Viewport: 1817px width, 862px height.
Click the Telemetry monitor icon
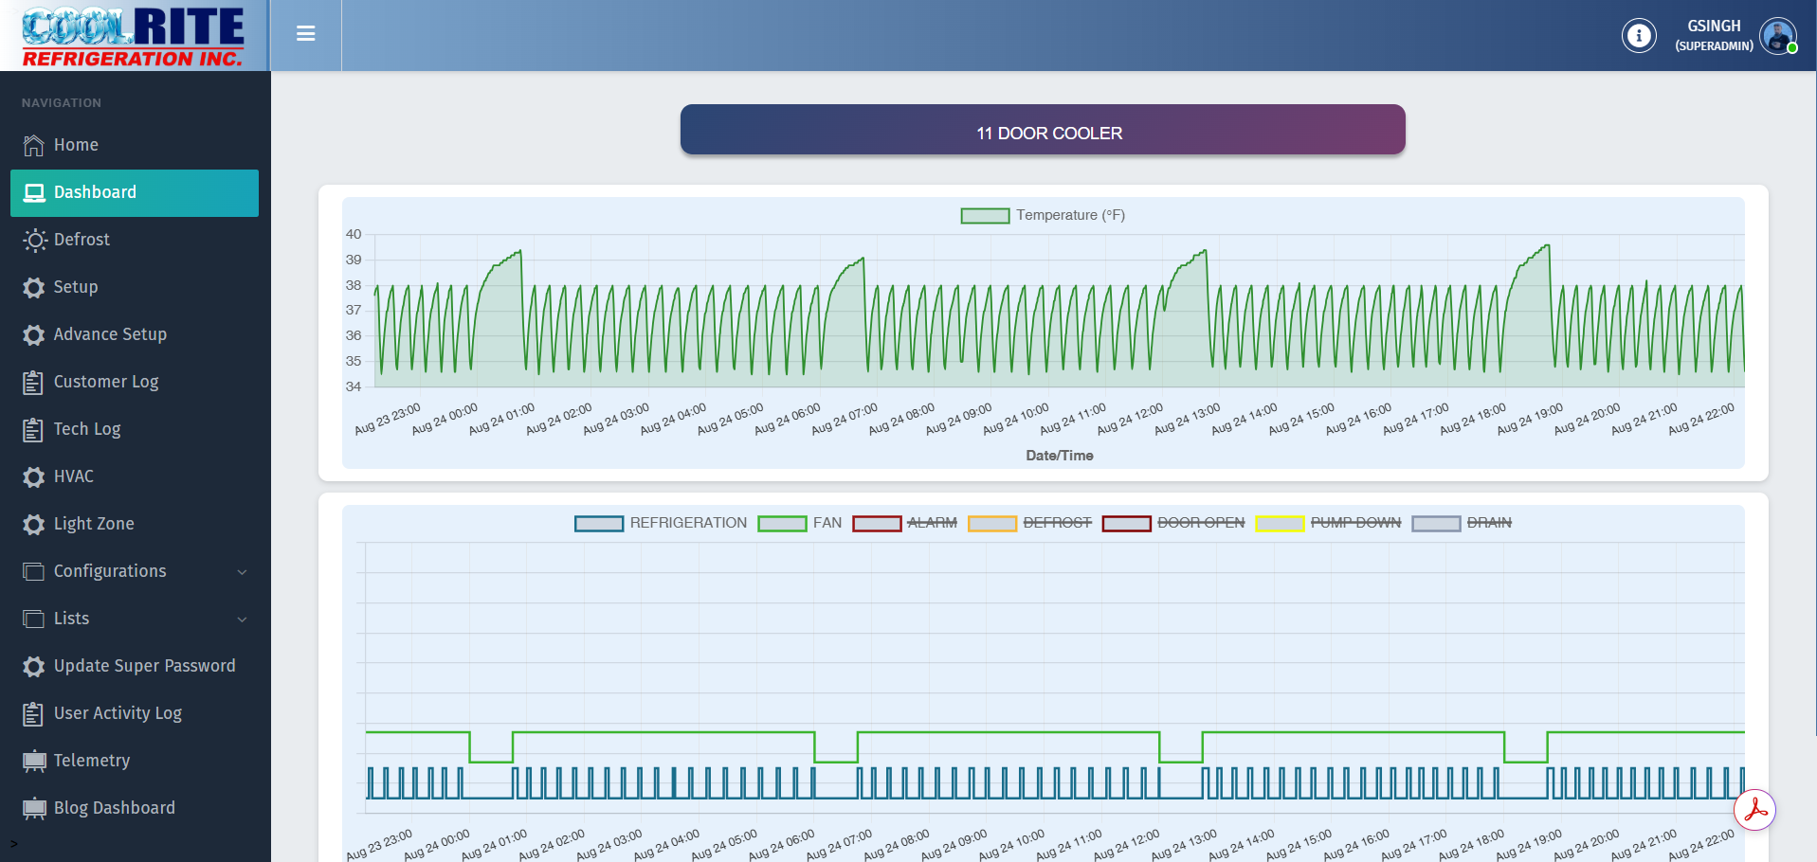[34, 761]
